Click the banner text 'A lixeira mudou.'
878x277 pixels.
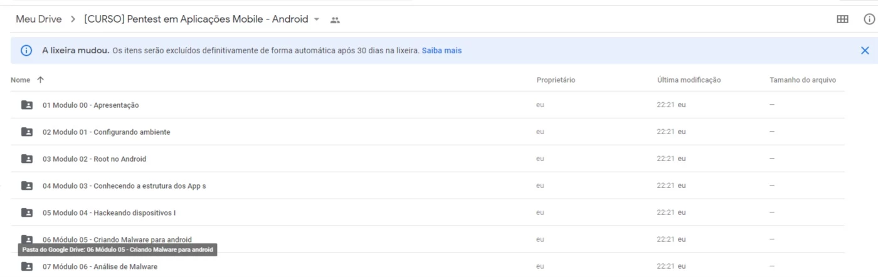76,51
